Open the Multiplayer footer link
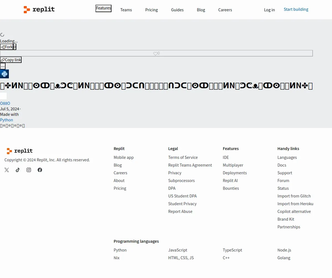Image resolution: width=332 pixels, height=278 pixels. [x=233, y=165]
